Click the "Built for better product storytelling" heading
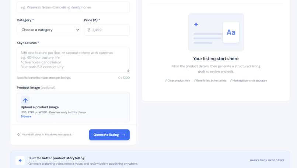The width and height of the screenshot is (297, 168). (x=56, y=158)
